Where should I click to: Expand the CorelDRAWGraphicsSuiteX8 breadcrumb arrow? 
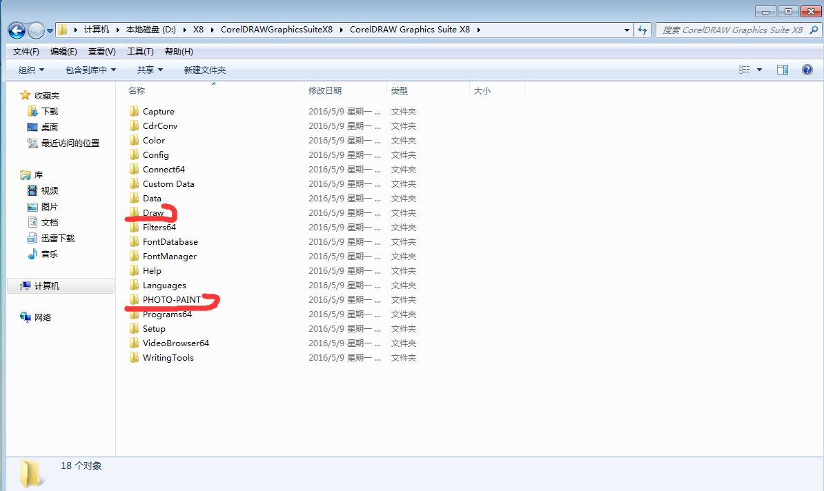[343, 30]
